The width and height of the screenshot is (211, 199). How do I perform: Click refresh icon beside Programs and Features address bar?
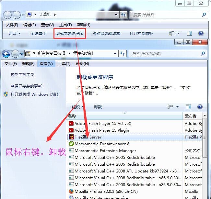click(123, 54)
